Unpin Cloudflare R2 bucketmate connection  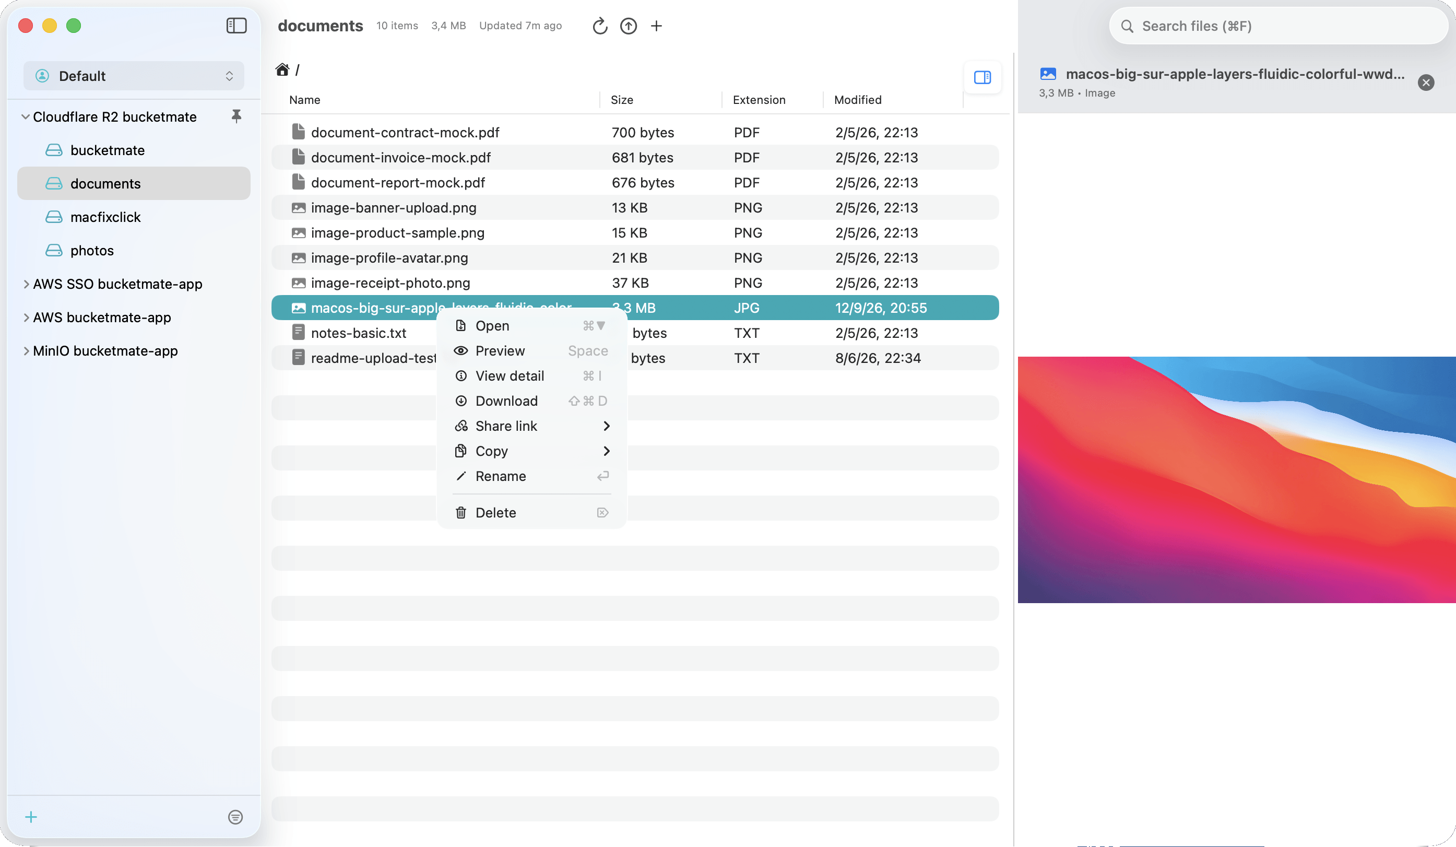pos(236,116)
